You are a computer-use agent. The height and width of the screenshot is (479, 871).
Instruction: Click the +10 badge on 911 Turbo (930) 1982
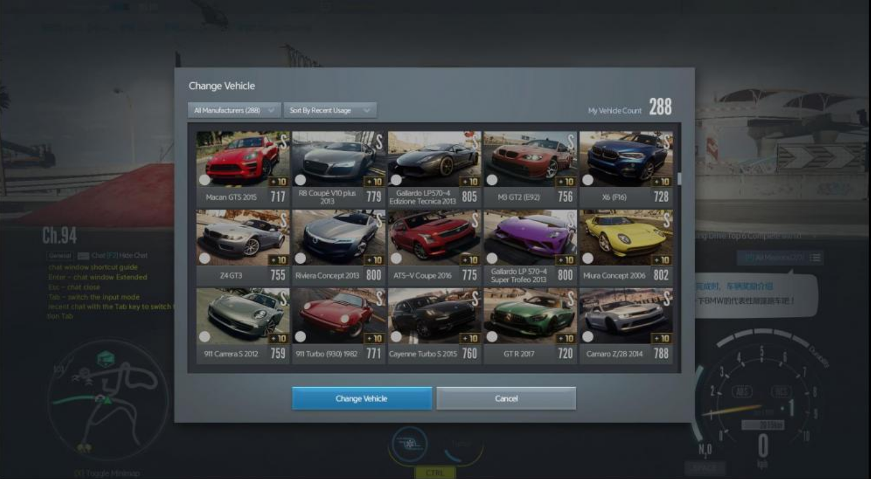coord(374,338)
